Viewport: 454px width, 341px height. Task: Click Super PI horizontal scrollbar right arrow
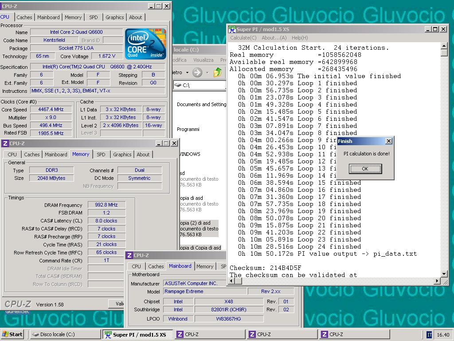click(438, 281)
